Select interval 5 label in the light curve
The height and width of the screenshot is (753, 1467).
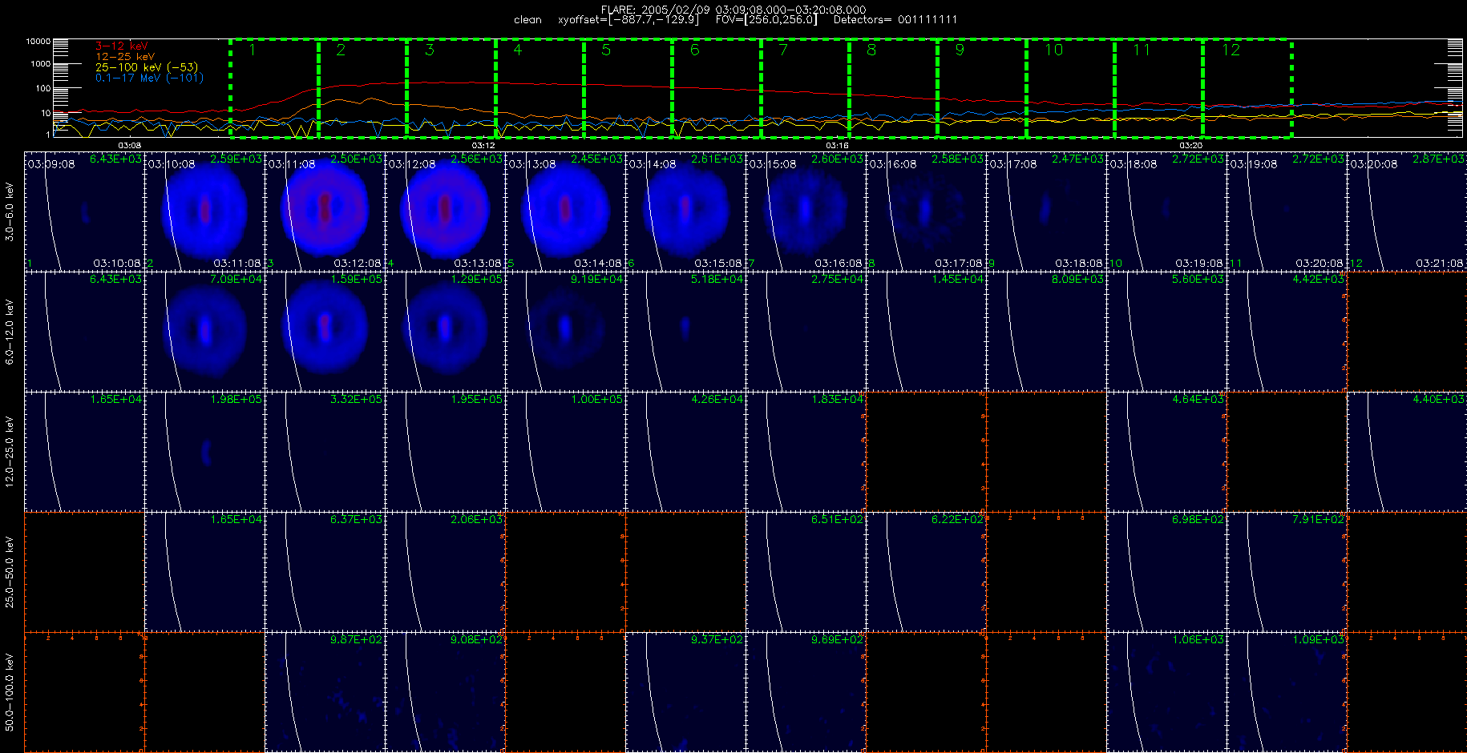coord(606,50)
